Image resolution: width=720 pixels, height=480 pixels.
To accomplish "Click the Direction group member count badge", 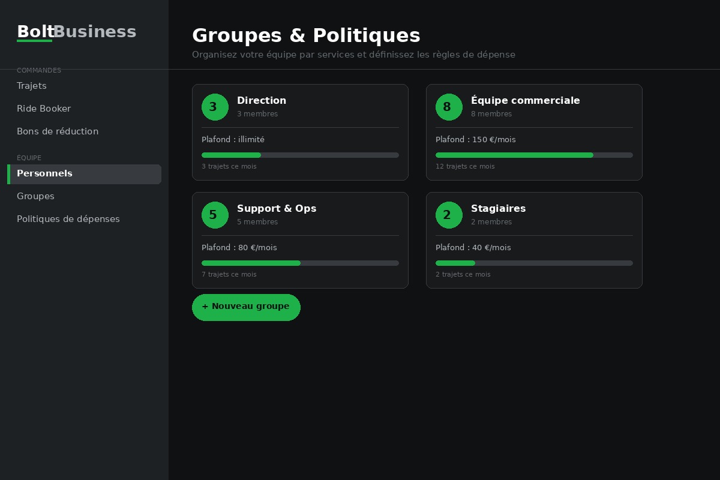I will tap(215, 107).
